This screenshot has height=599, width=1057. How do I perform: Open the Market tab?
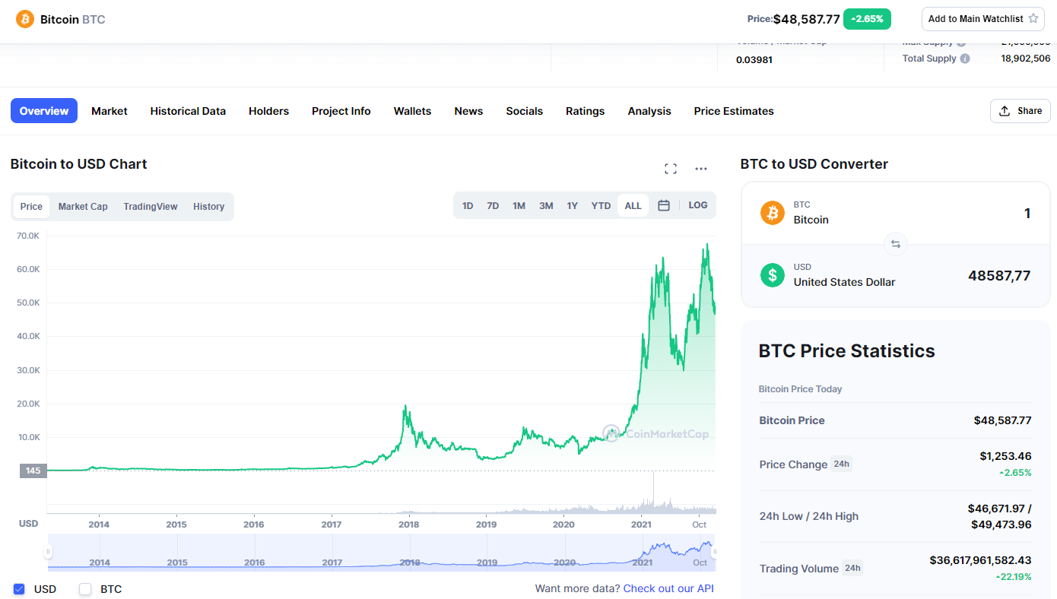(x=110, y=111)
